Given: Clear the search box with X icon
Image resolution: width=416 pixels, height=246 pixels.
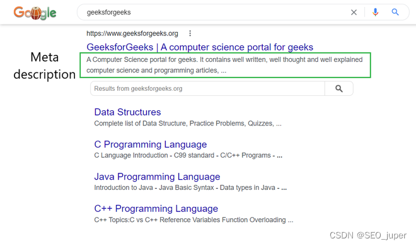Looking at the screenshot, I should (354, 12).
